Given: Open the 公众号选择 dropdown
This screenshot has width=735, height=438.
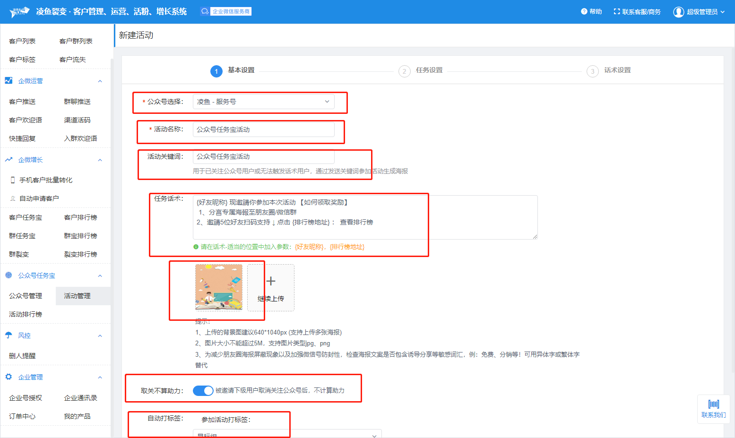Looking at the screenshot, I should coord(263,102).
